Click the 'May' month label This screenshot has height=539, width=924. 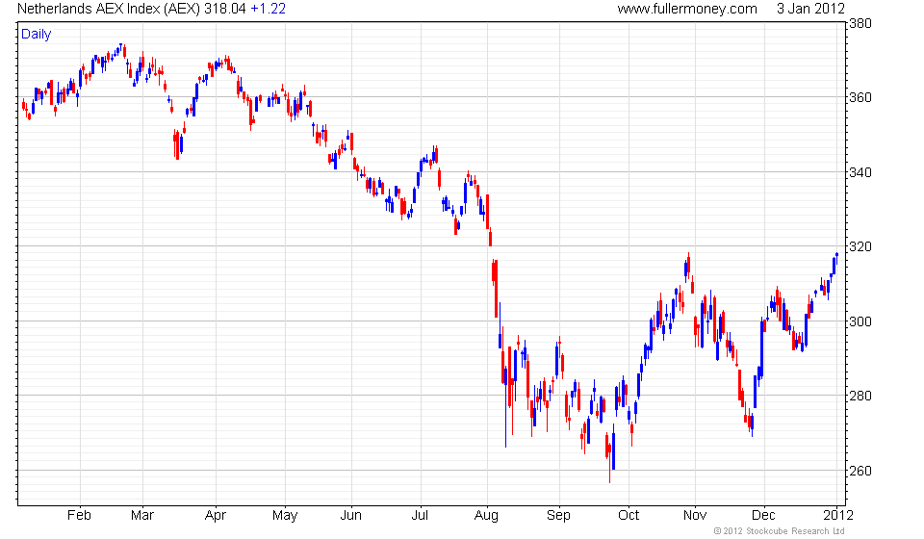(285, 516)
